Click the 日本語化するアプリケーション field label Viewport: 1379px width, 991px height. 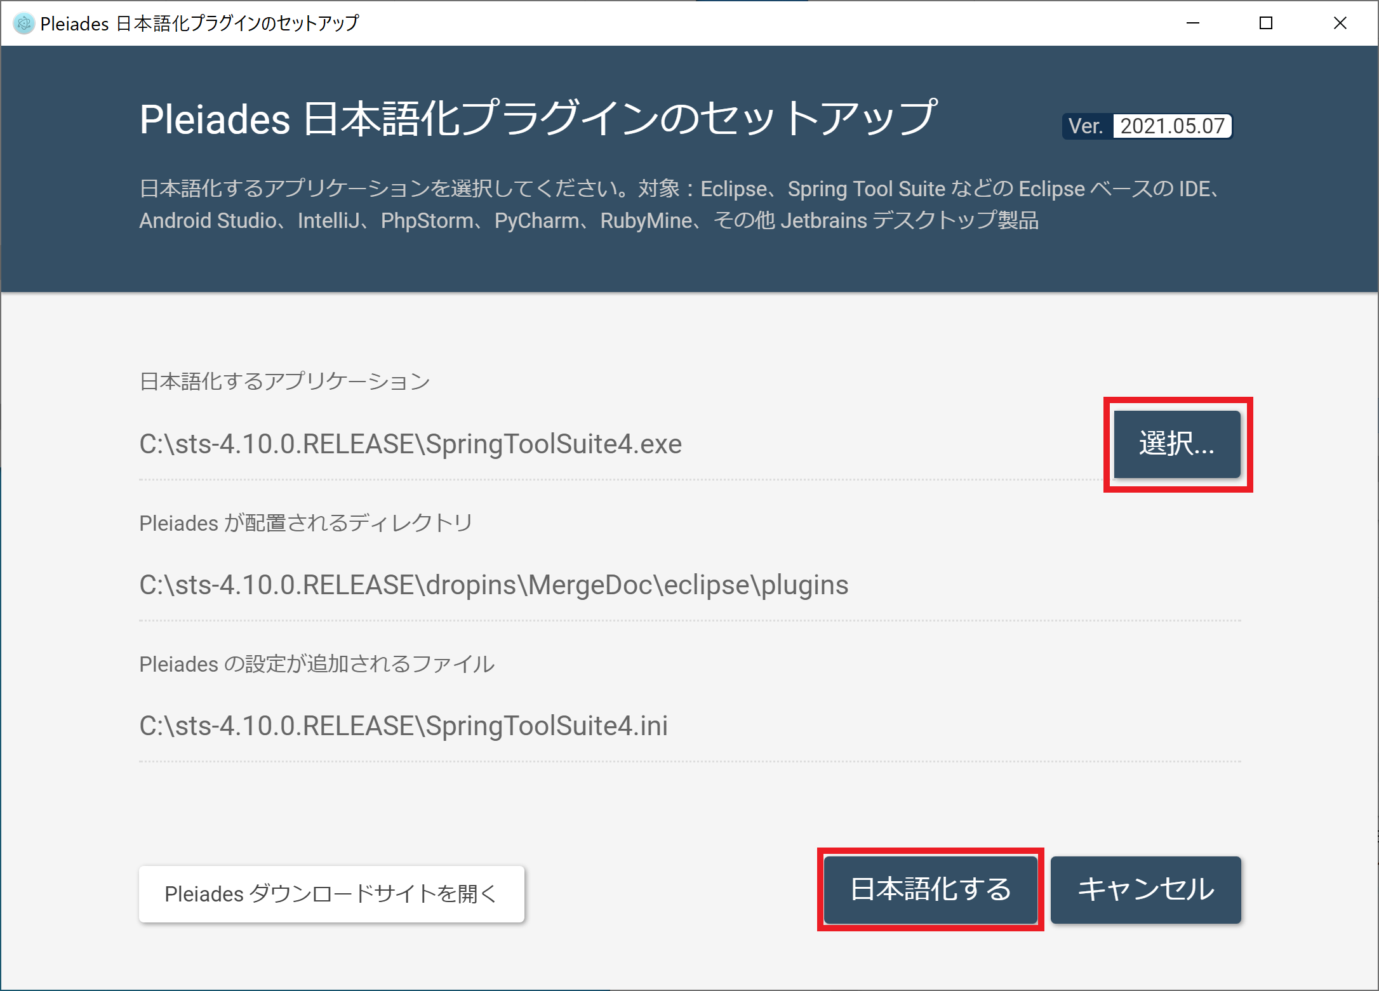[284, 381]
